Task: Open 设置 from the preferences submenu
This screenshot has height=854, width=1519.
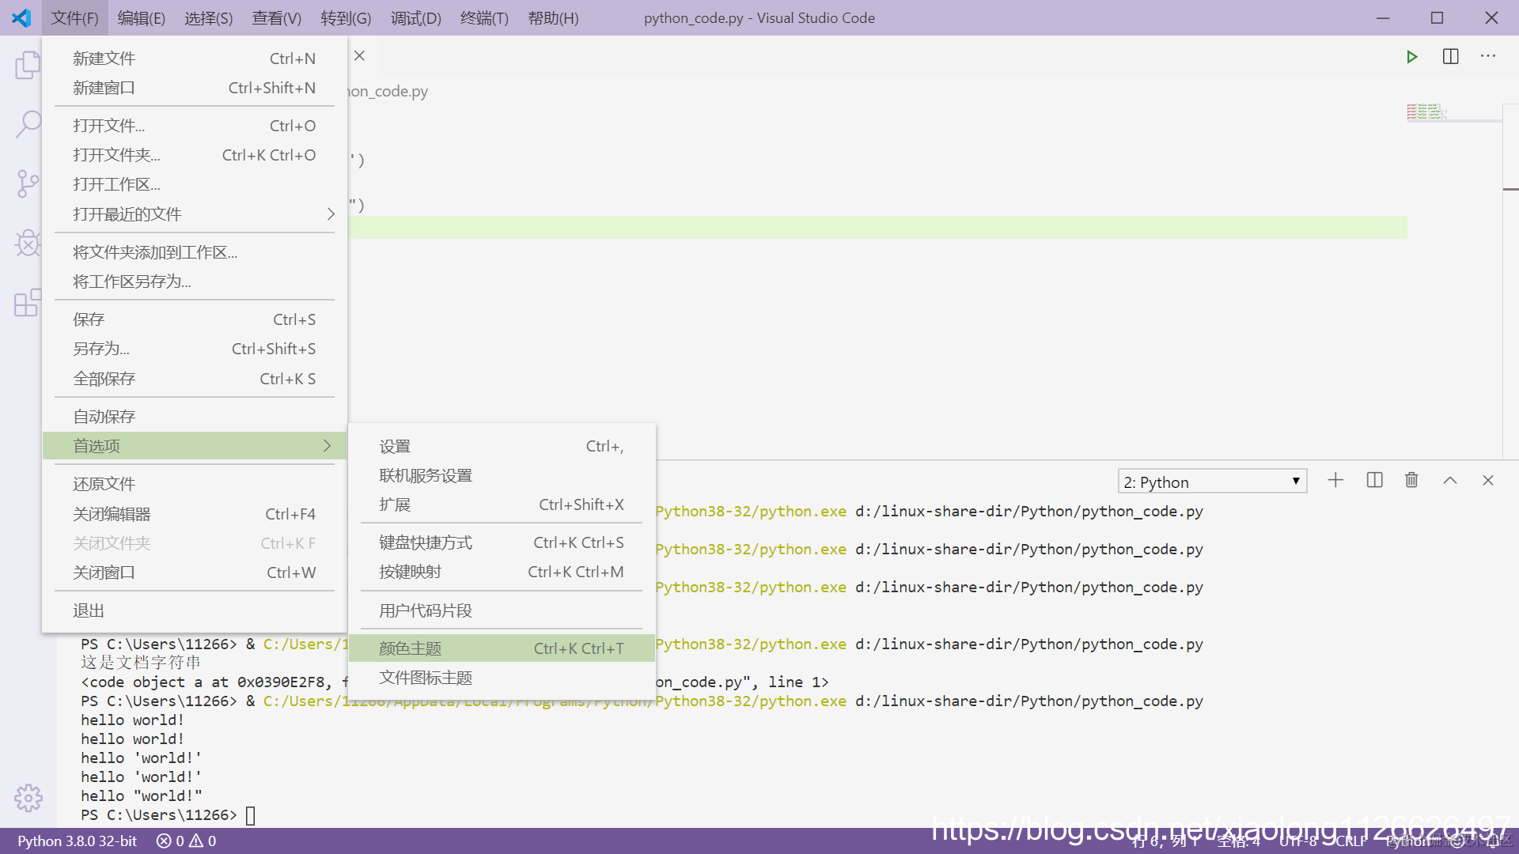Action: tap(502, 447)
